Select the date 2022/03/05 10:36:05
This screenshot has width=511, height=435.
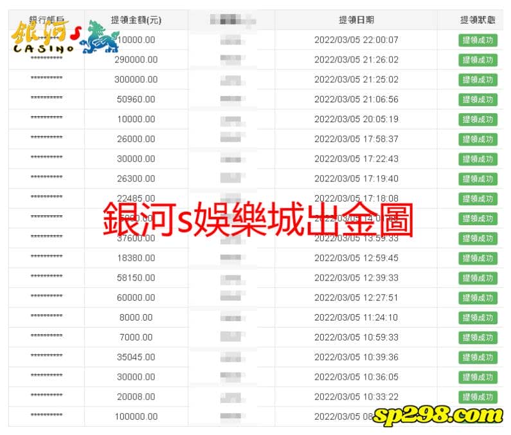click(x=356, y=377)
